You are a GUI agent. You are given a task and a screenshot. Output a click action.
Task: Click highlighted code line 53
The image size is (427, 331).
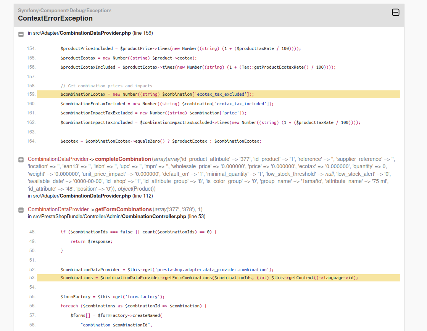pyautogui.click(x=218, y=278)
